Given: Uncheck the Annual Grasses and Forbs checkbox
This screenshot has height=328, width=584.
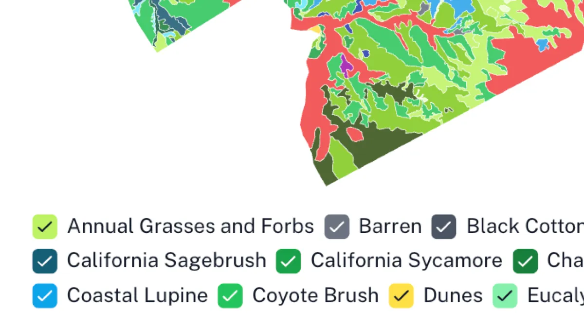Looking at the screenshot, I should (x=45, y=227).
